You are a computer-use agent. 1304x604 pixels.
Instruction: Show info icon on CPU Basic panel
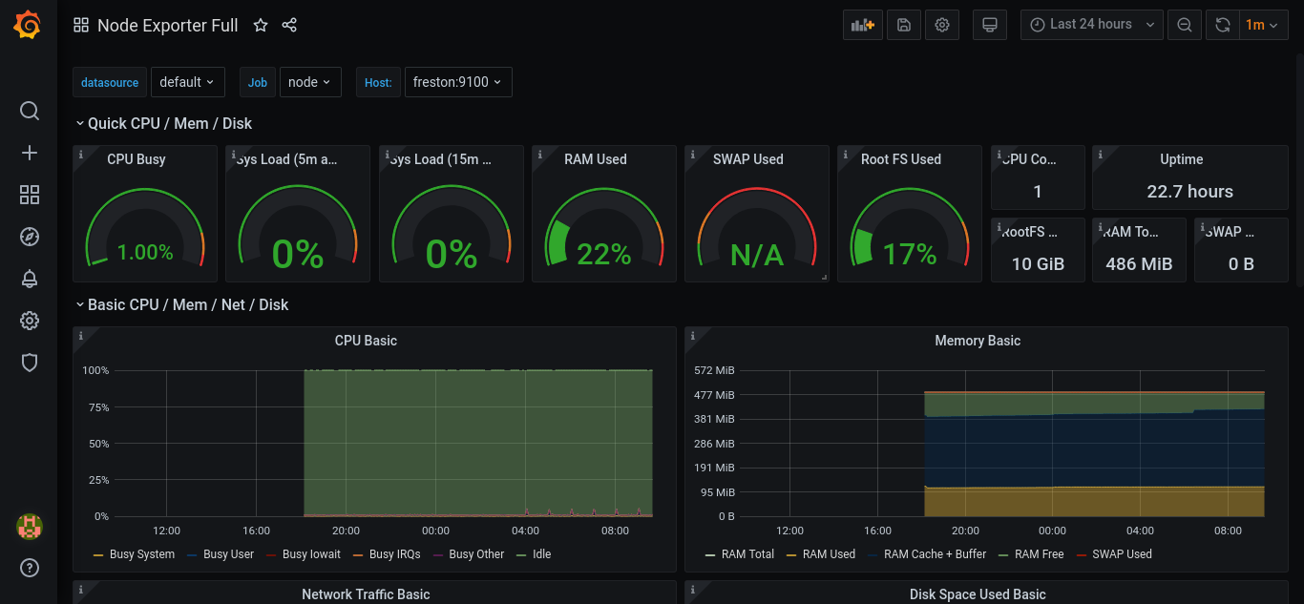81,335
